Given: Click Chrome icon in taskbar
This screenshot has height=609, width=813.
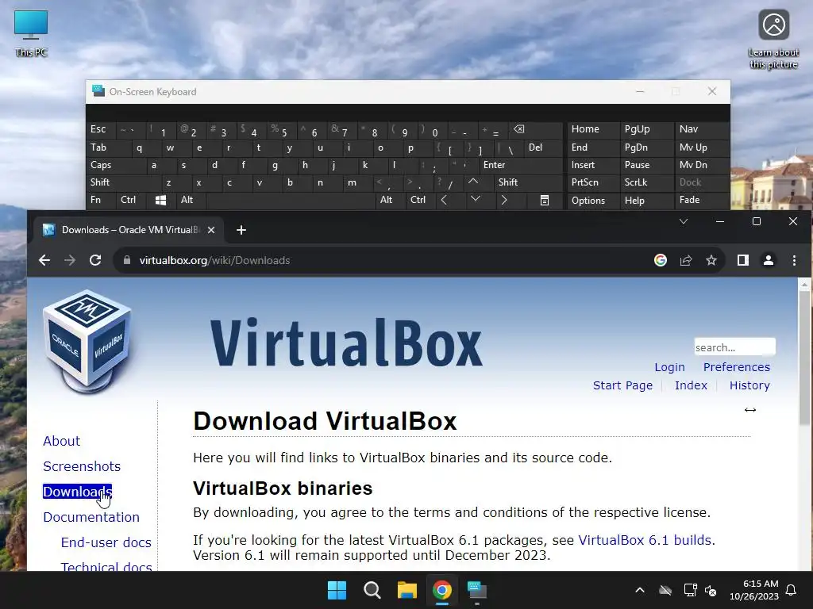Looking at the screenshot, I should coord(441,590).
